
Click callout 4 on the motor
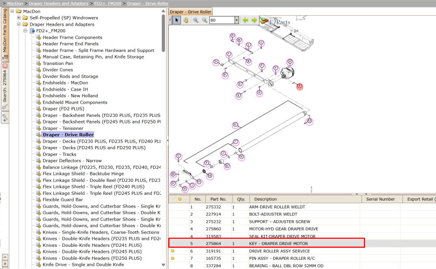pyautogui.click(x=290, y=62)
